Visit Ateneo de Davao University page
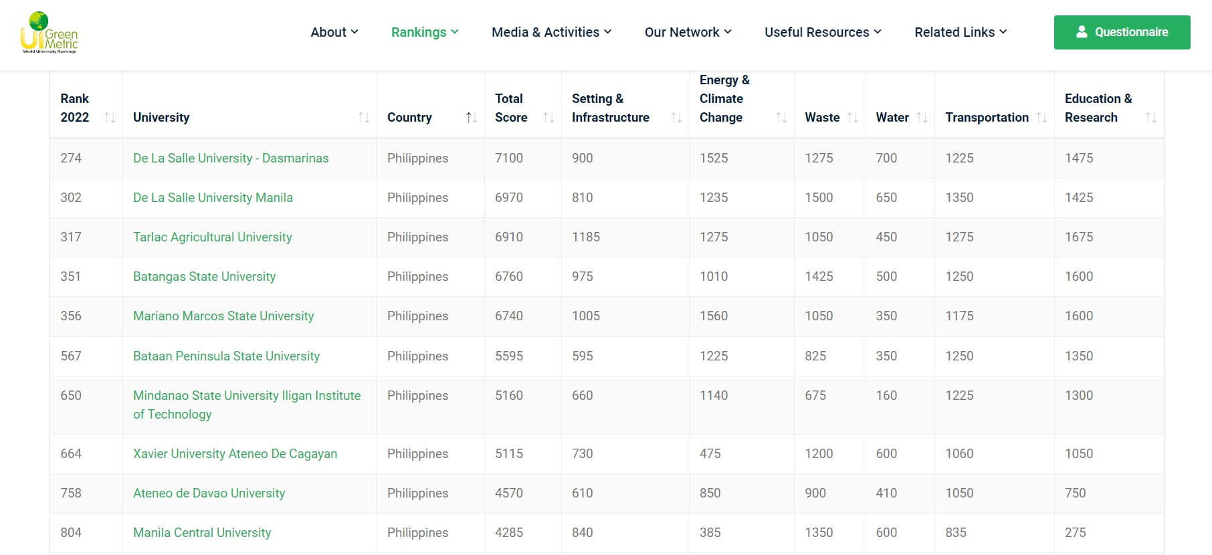Viewport: 1212px width, 555px height. pyautogui.click(x=209, y=493)
